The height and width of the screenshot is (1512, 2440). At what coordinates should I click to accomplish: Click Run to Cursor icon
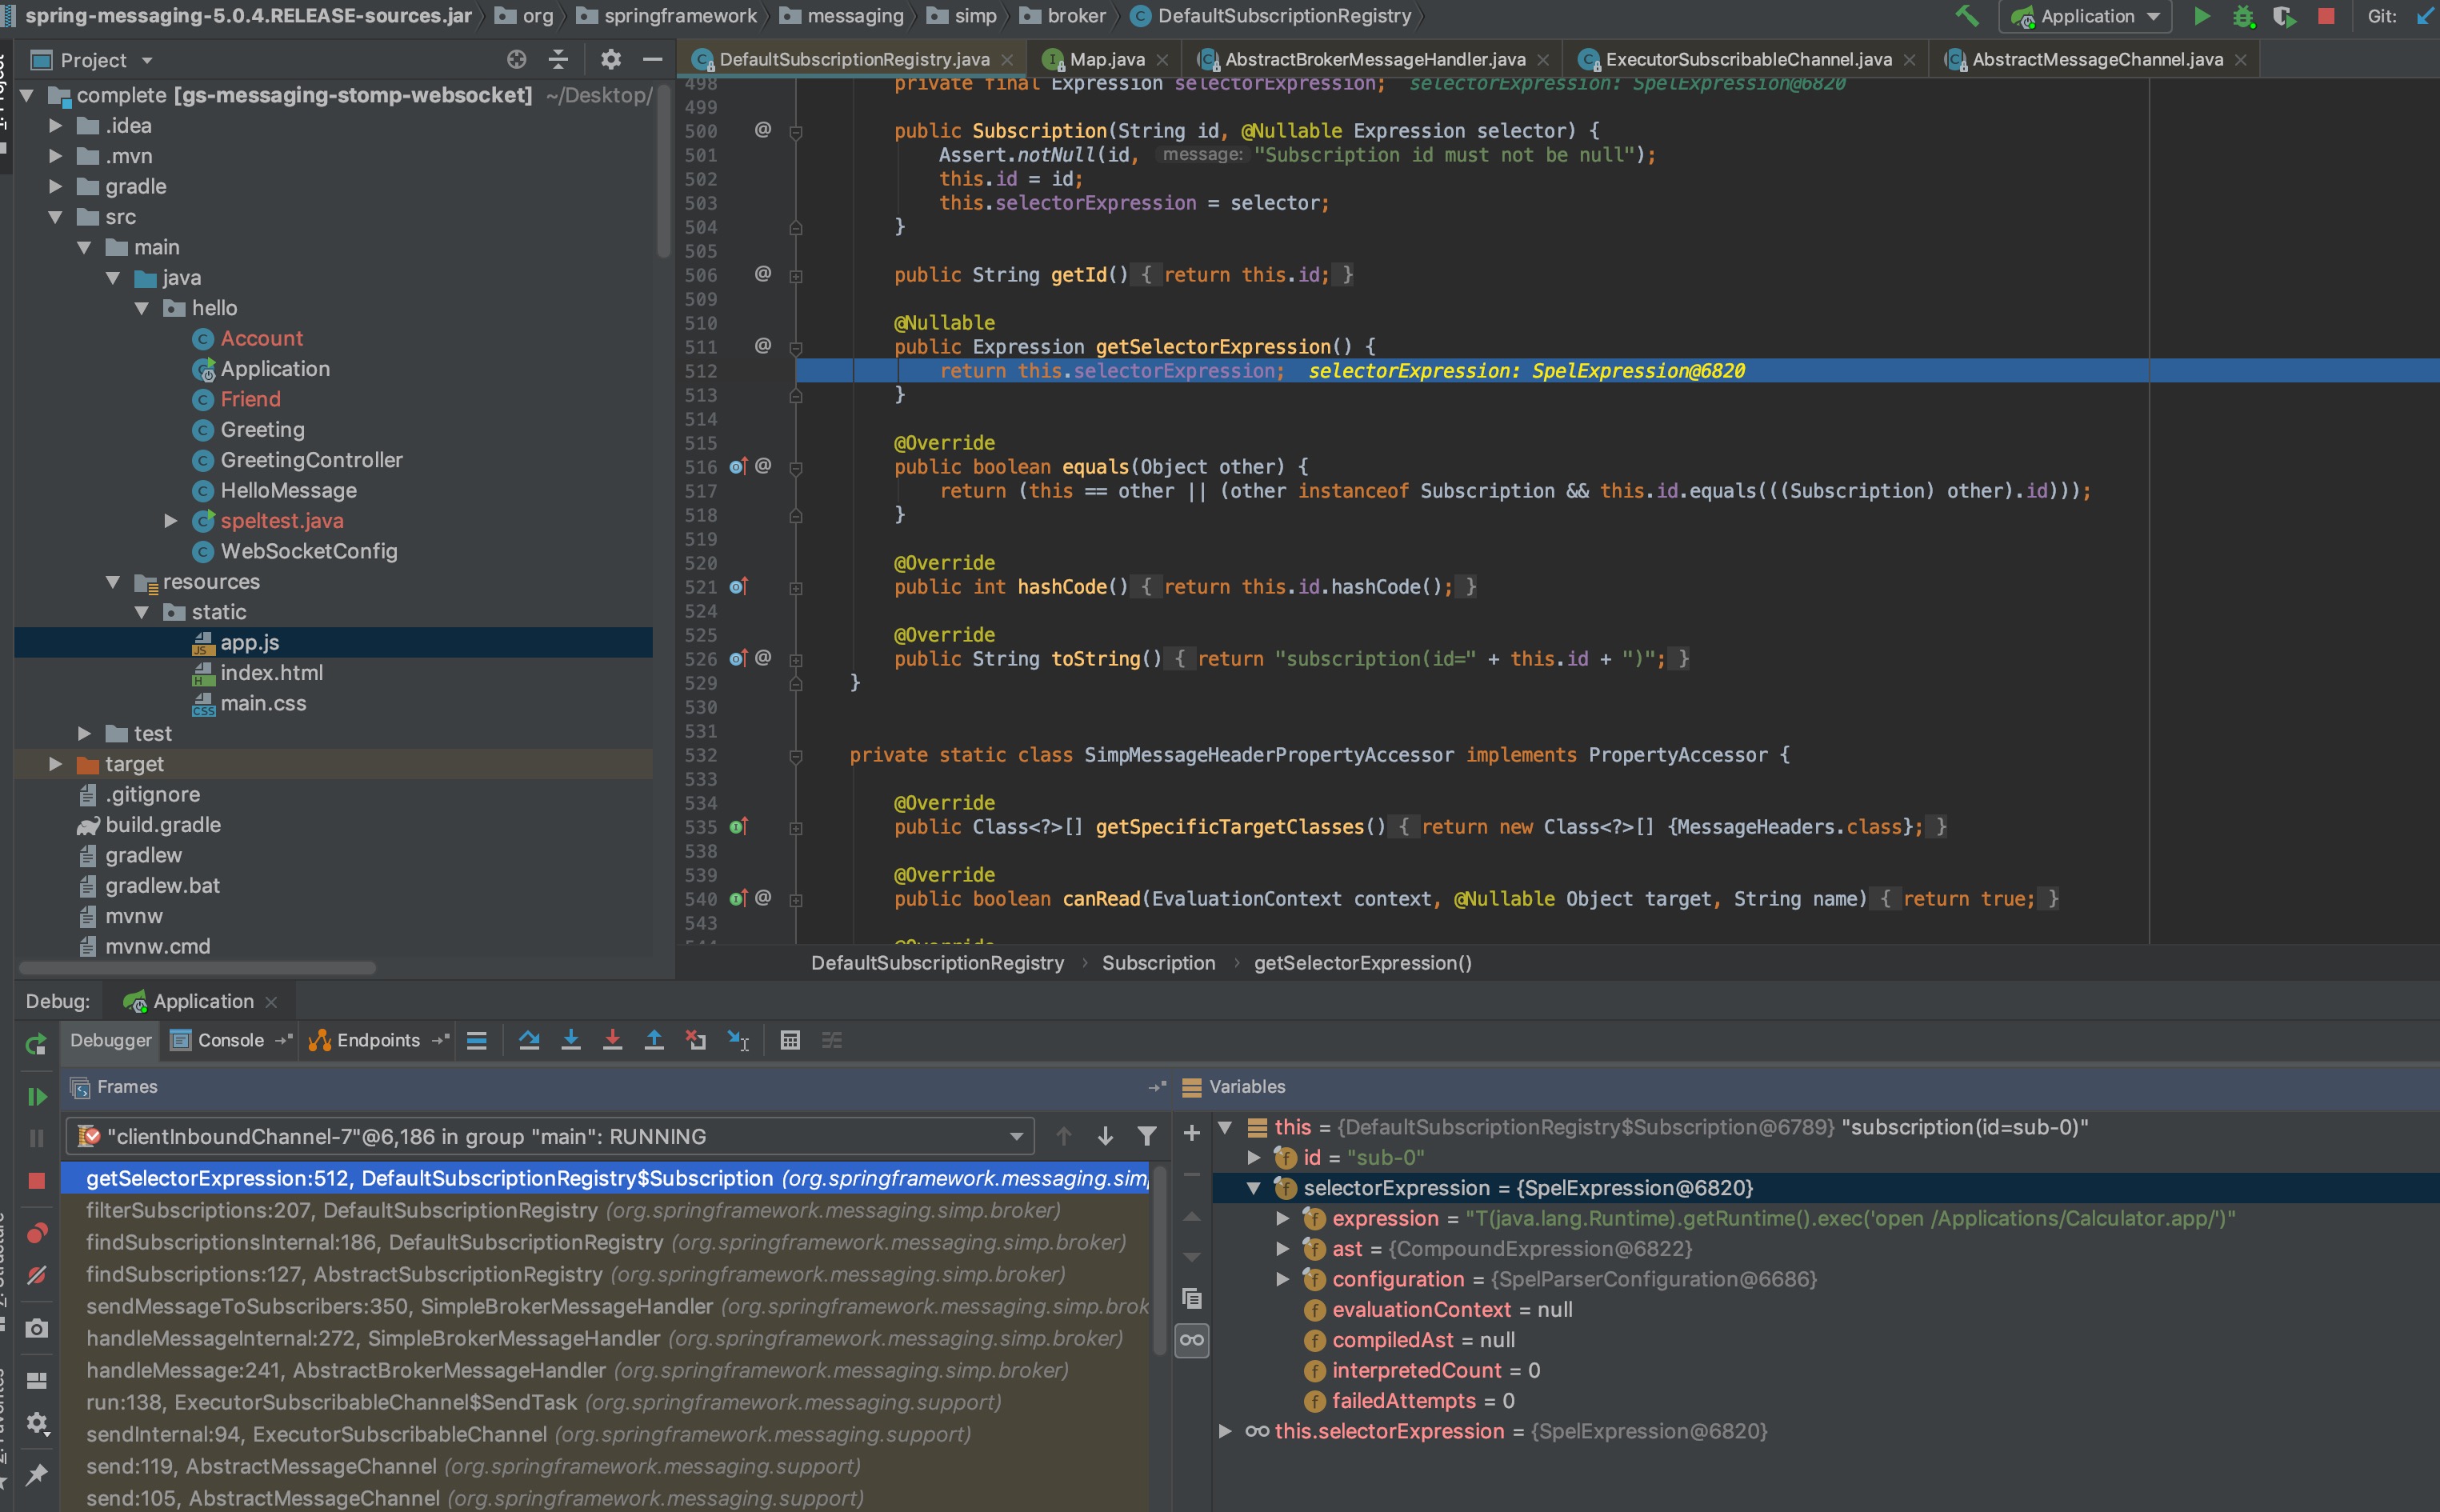[x=738, y=1040]
